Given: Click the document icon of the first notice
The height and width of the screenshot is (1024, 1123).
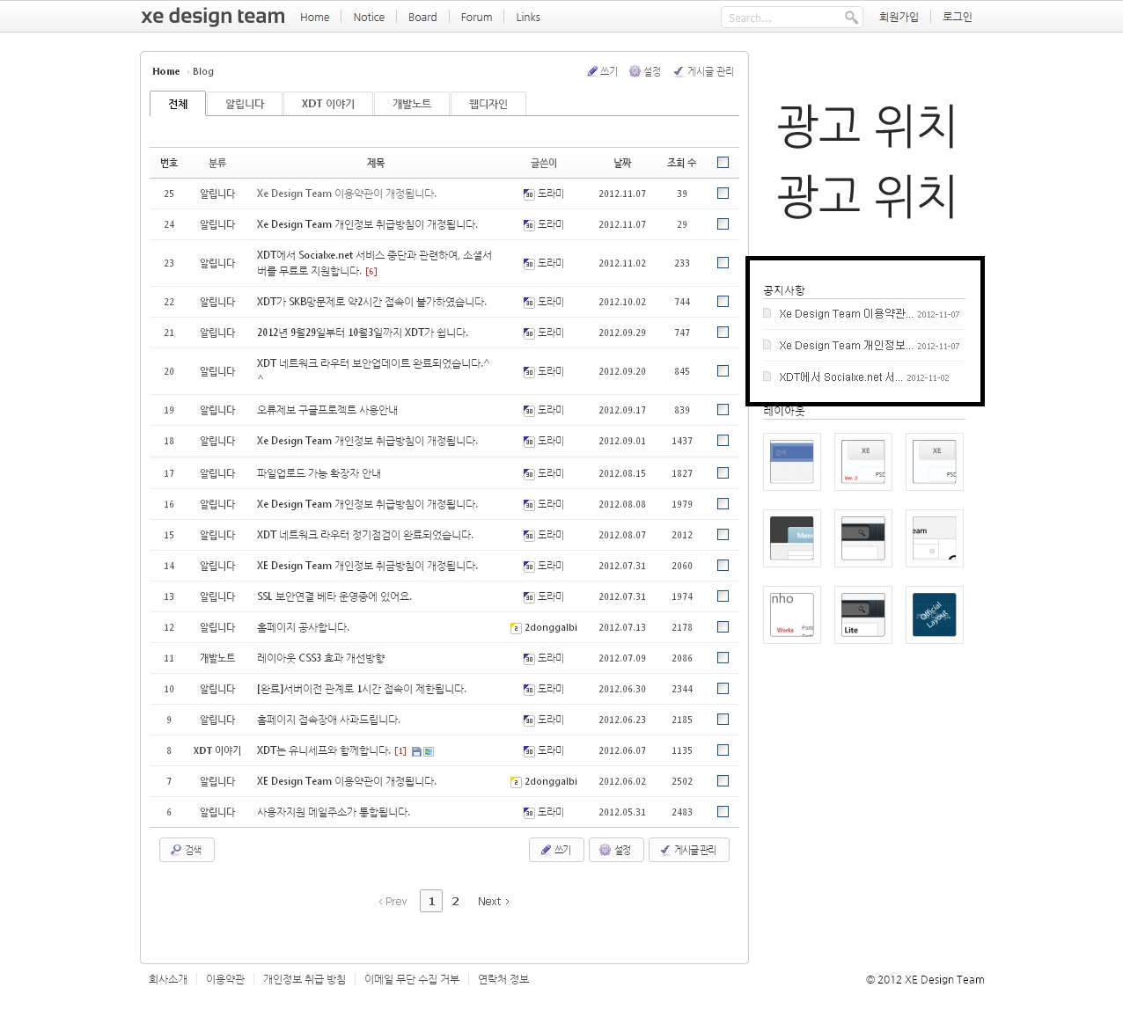Looking at the screenshot, I should (x=767, y=313).
